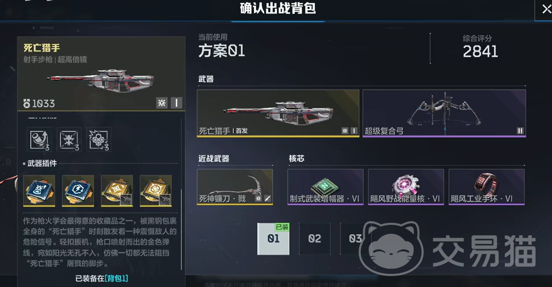Select the 死神镰刀·戮 melee weapon slot
Screen dimensions: 552x287
tap(235, 187)
